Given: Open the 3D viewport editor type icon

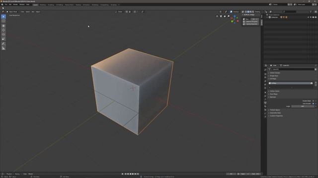Looking at the screenshot, I should (x=3, y=12).
